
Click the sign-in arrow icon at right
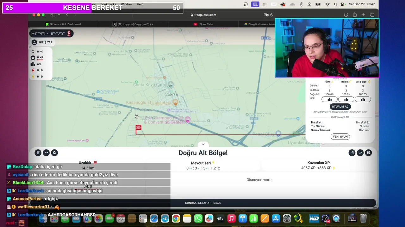(x=352, y=153)
